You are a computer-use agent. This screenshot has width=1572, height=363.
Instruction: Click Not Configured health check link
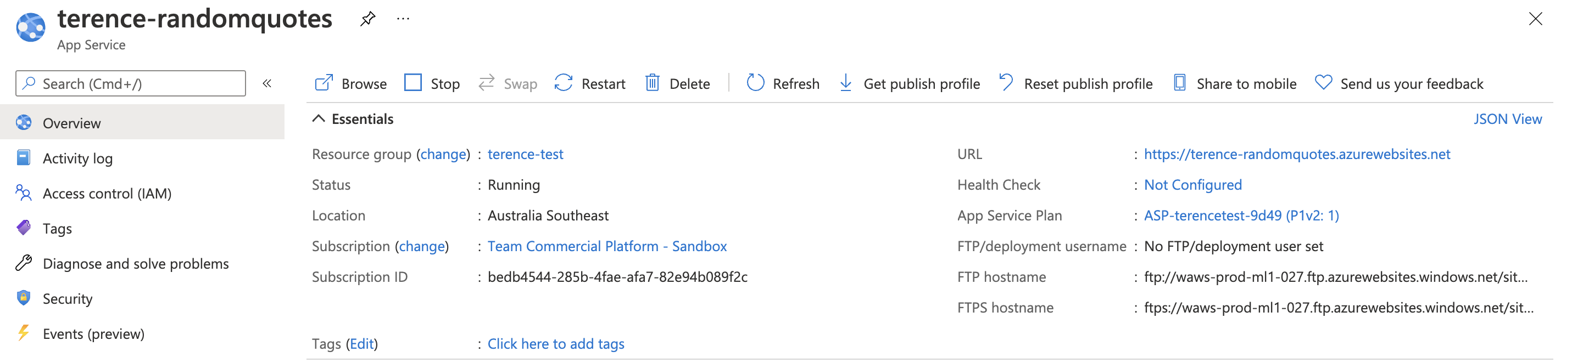[1192, 185]
